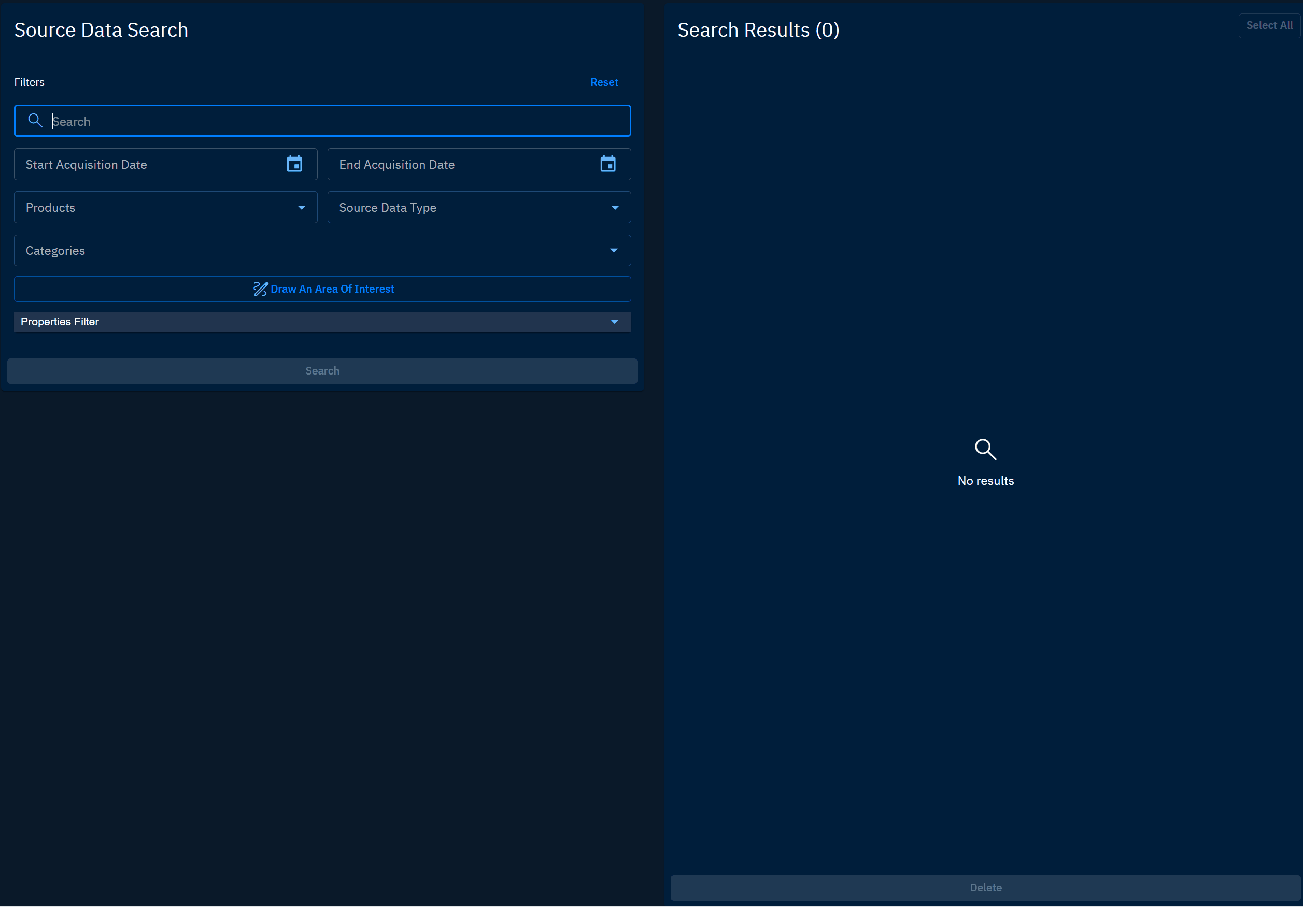Focus the Search text input

coord(341,121)
